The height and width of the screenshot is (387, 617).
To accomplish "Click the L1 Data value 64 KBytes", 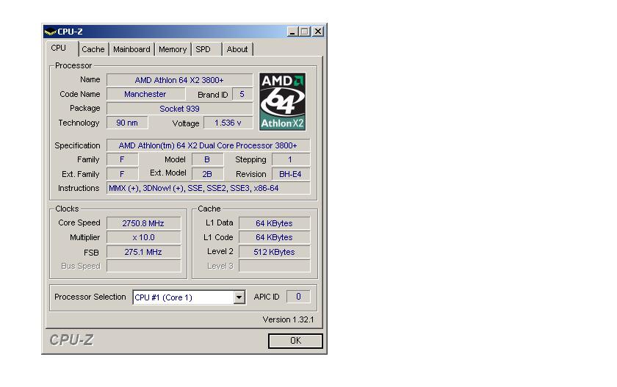I will (274, 223).
